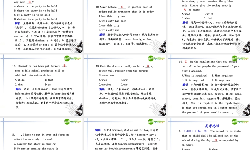This screenshot has width=250, height=150.
Task: Click option 'A. when' in question 13
Action: 103,80
